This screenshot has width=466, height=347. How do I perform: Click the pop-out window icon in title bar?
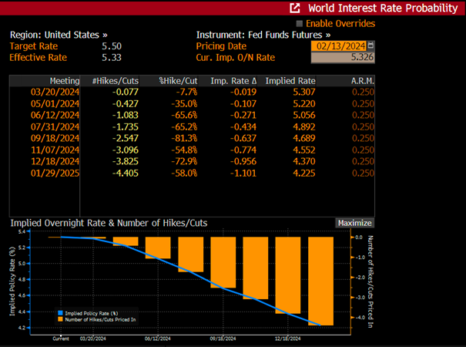pos(294,8)
